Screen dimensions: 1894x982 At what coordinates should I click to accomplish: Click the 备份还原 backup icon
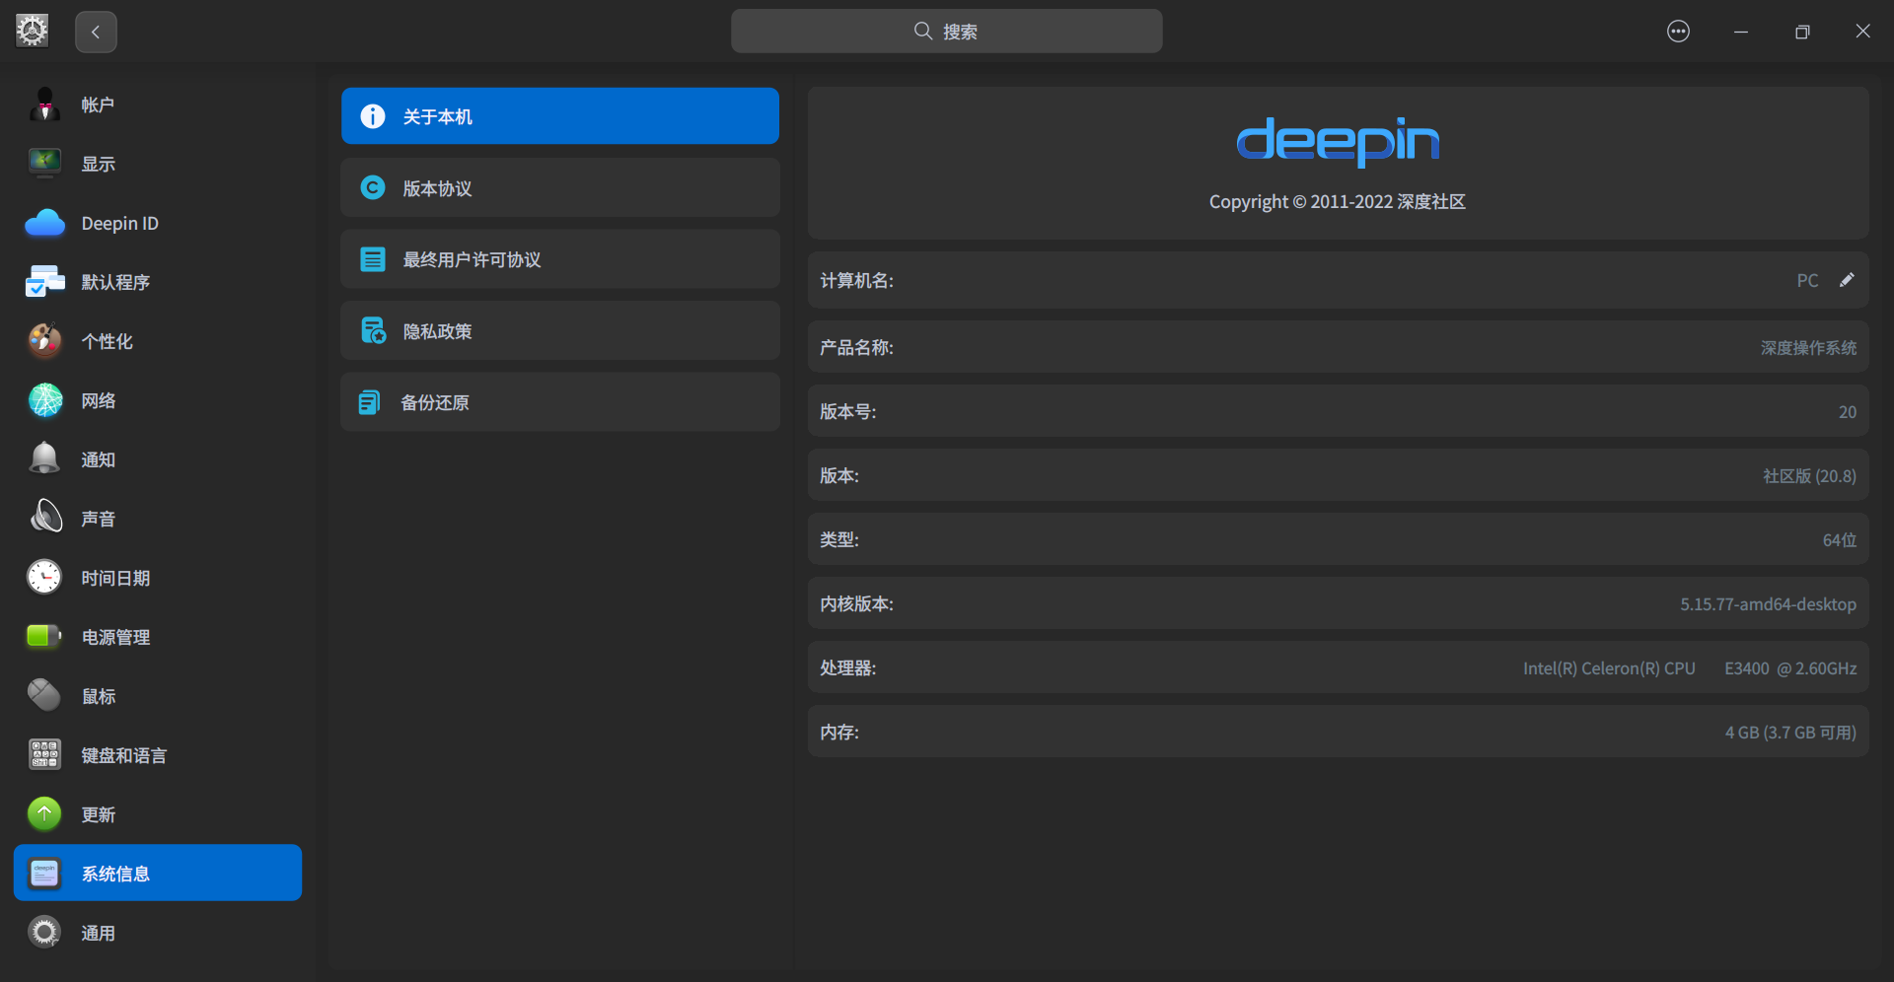tap(370, 402)
